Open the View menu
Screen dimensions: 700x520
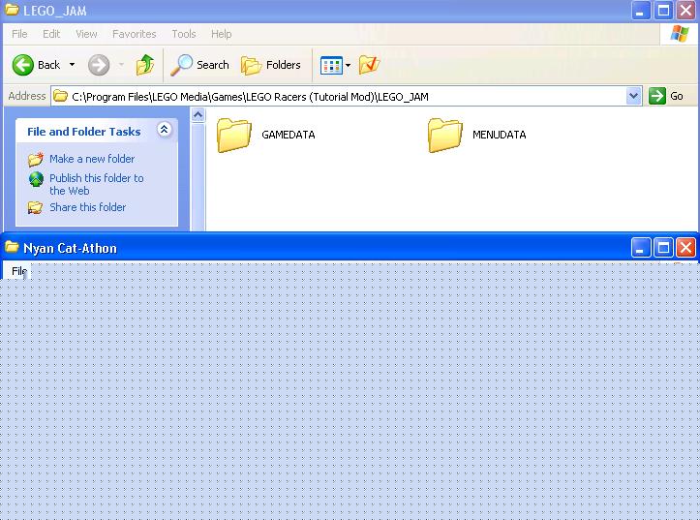pos(86,34)
